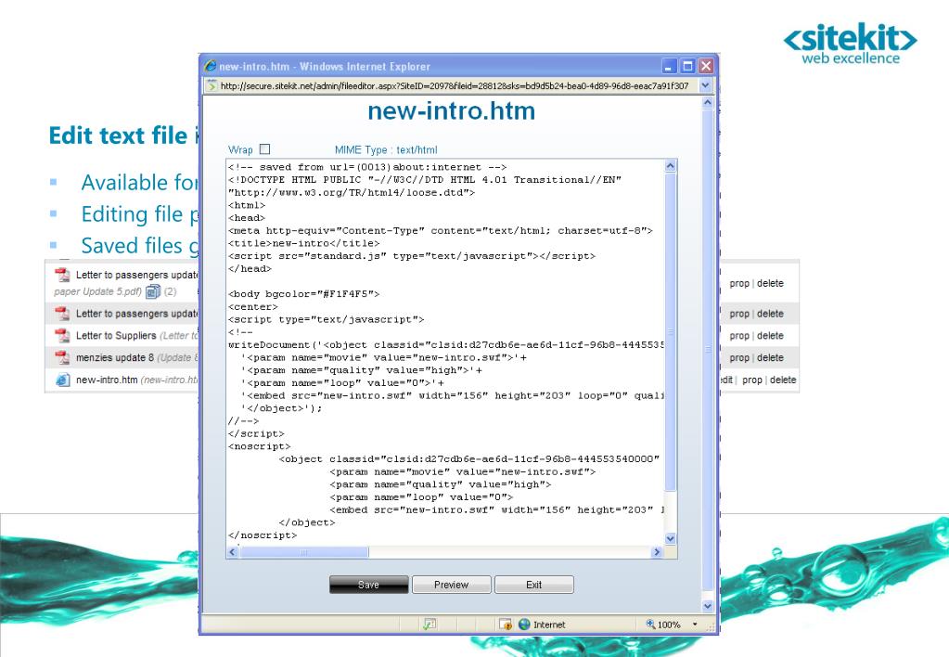
Task: Click prop in menzies update 8 row
Action: coord(739,358)
